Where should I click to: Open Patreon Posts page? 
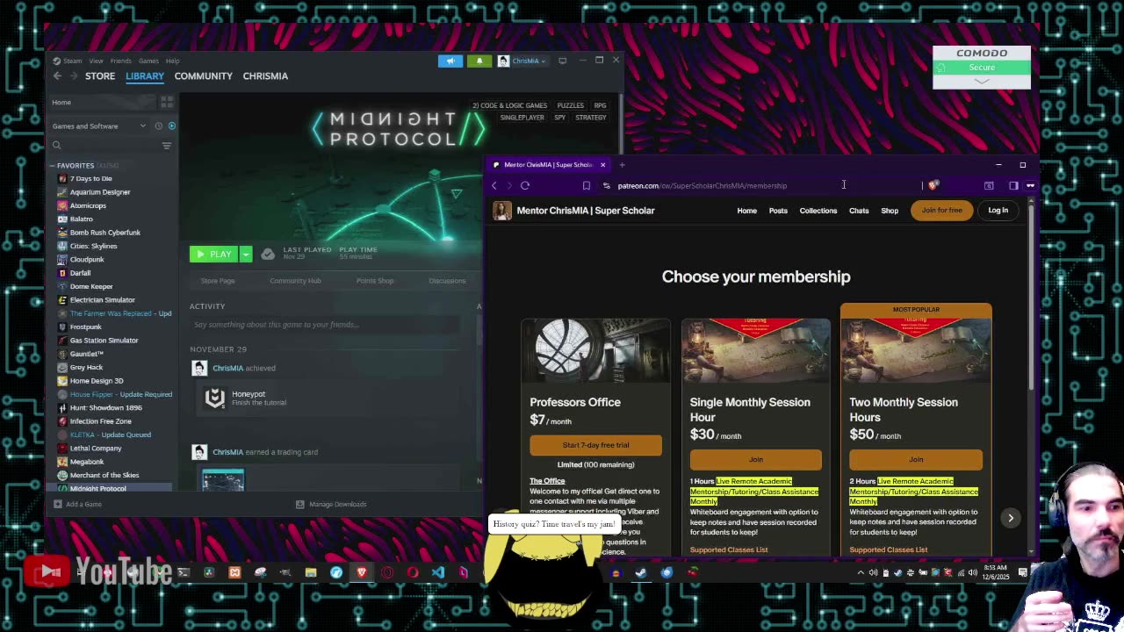[x=778, y=211]
